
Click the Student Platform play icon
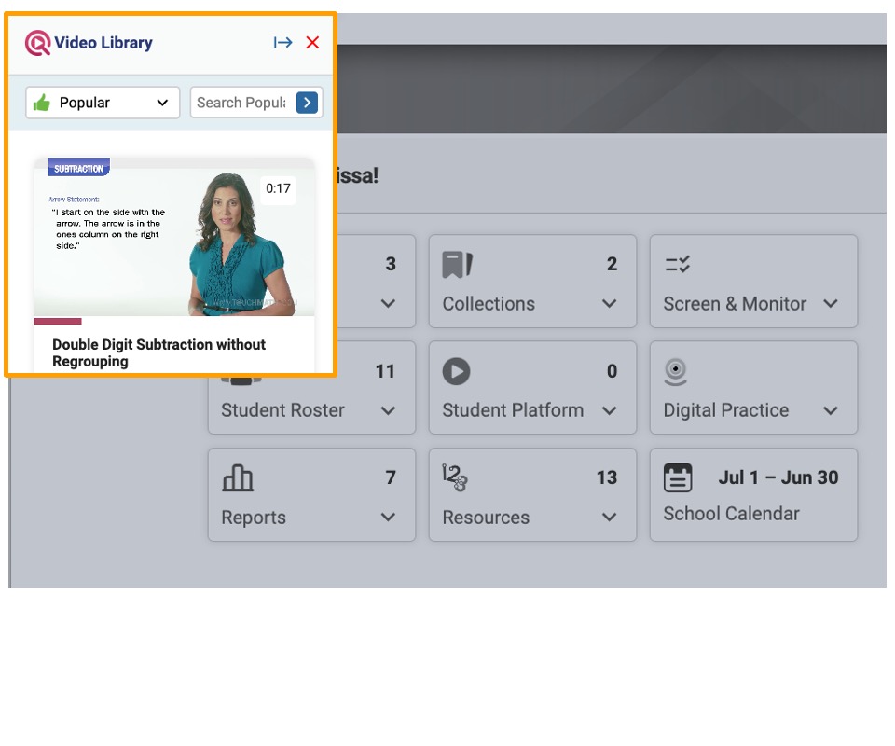click(457, 371)
